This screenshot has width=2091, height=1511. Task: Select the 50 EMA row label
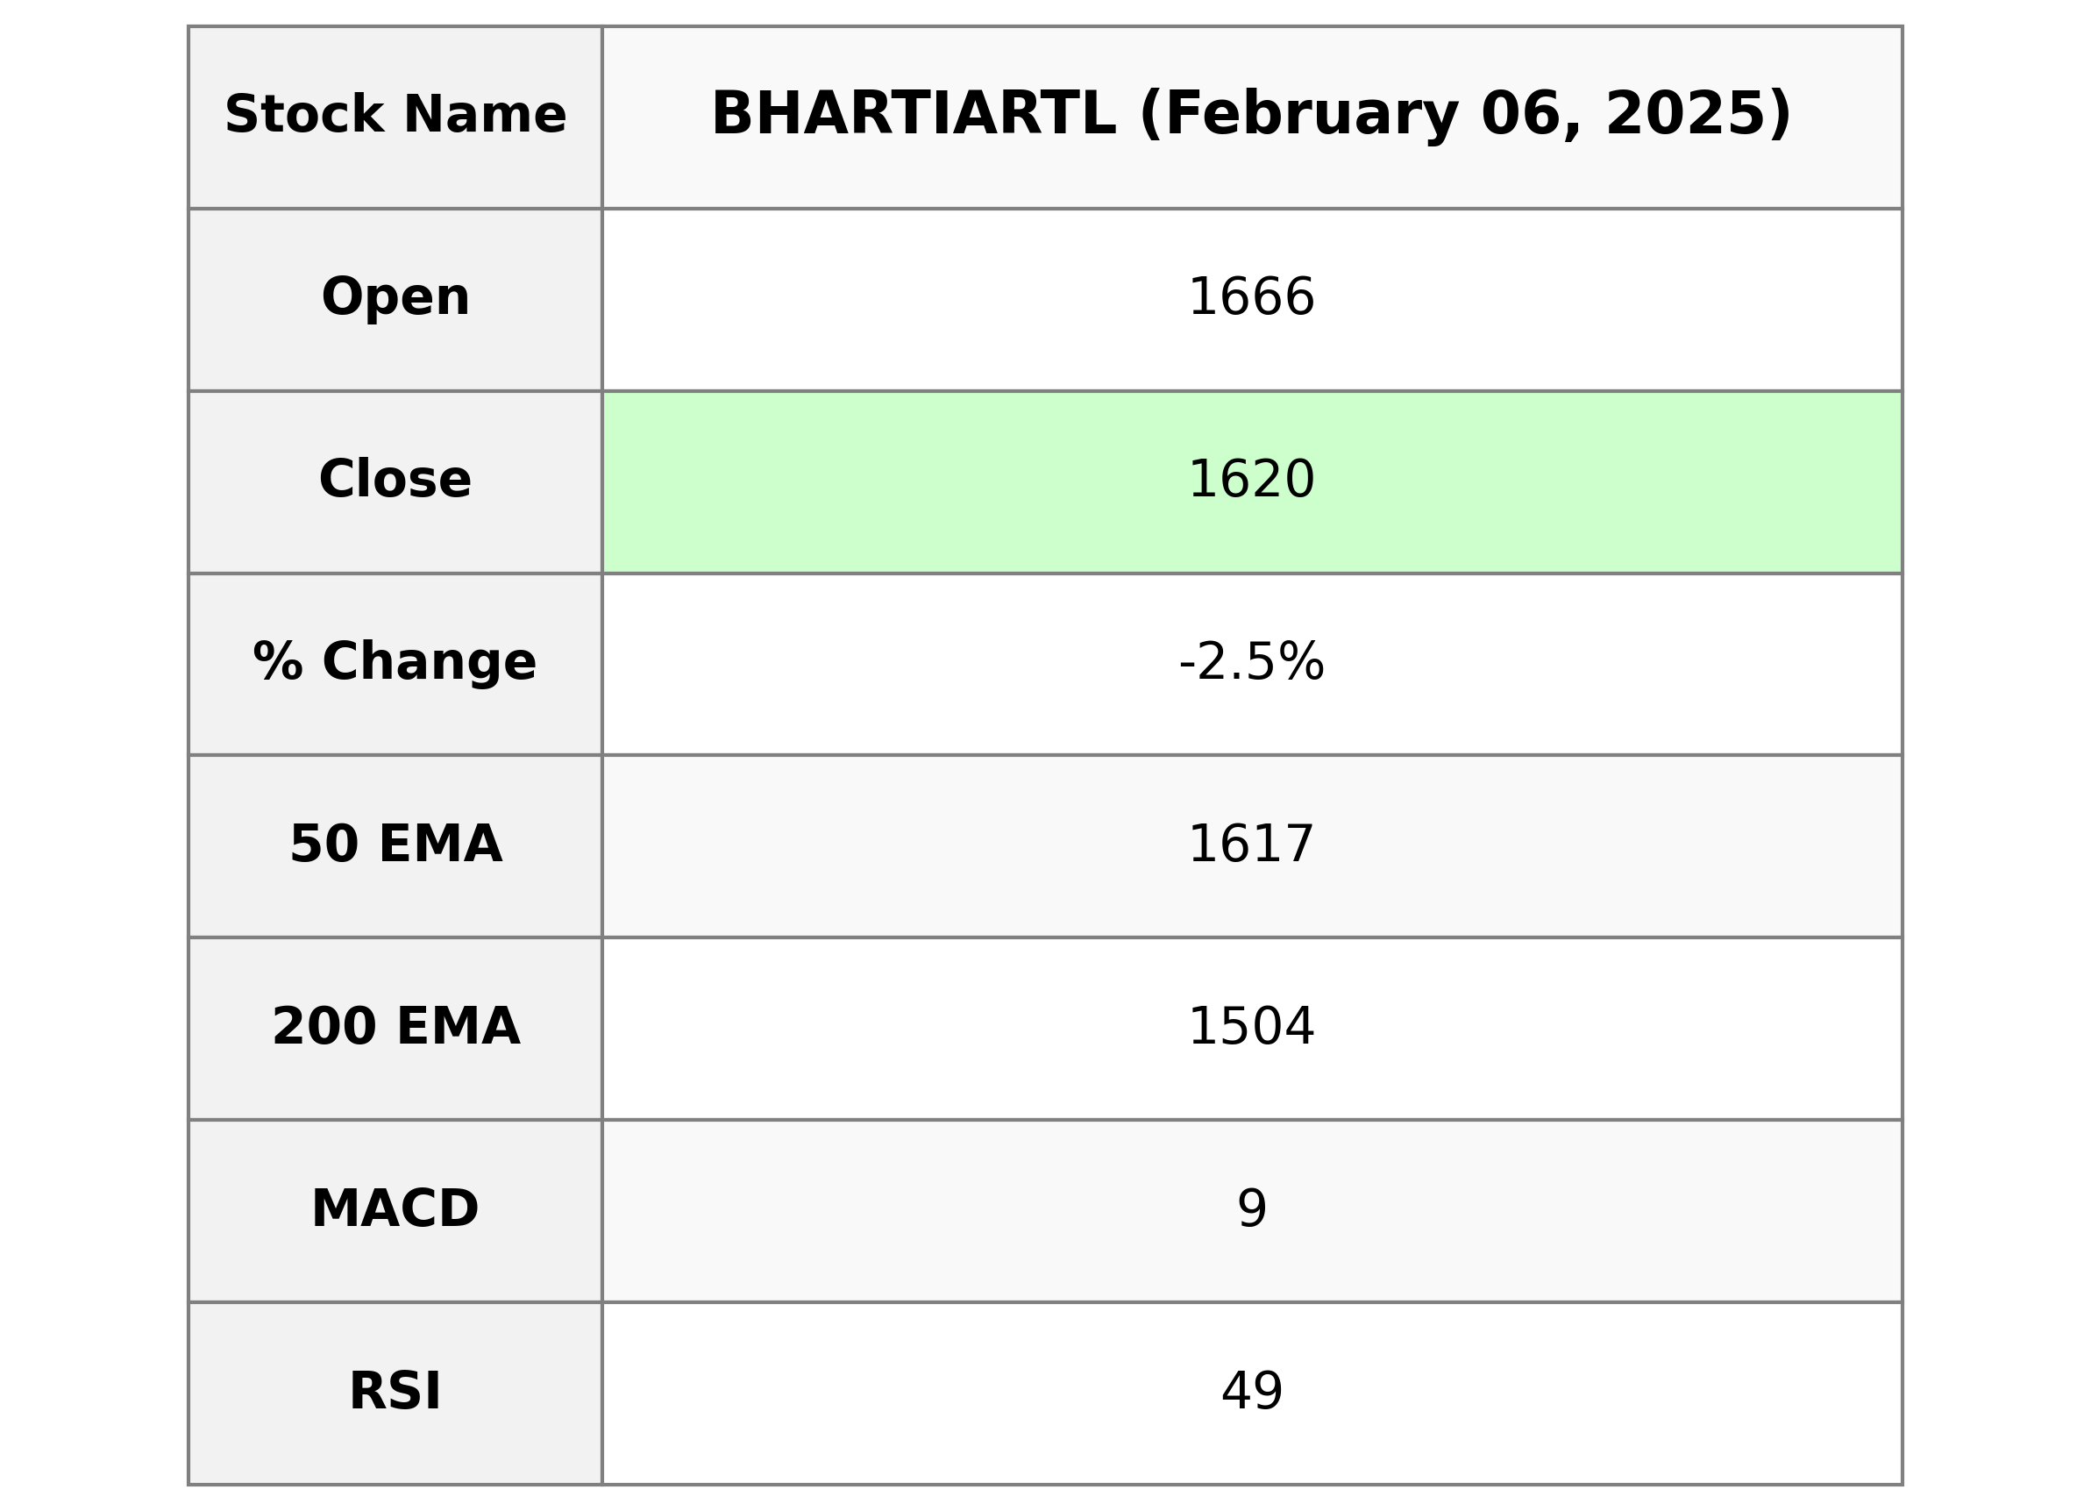pyautogui.click(x=395, y=844)
